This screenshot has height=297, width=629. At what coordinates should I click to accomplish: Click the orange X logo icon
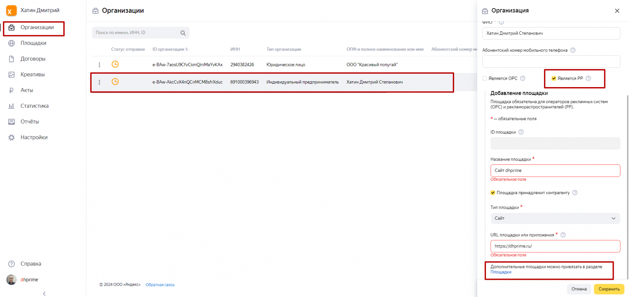tap(11, 11)
